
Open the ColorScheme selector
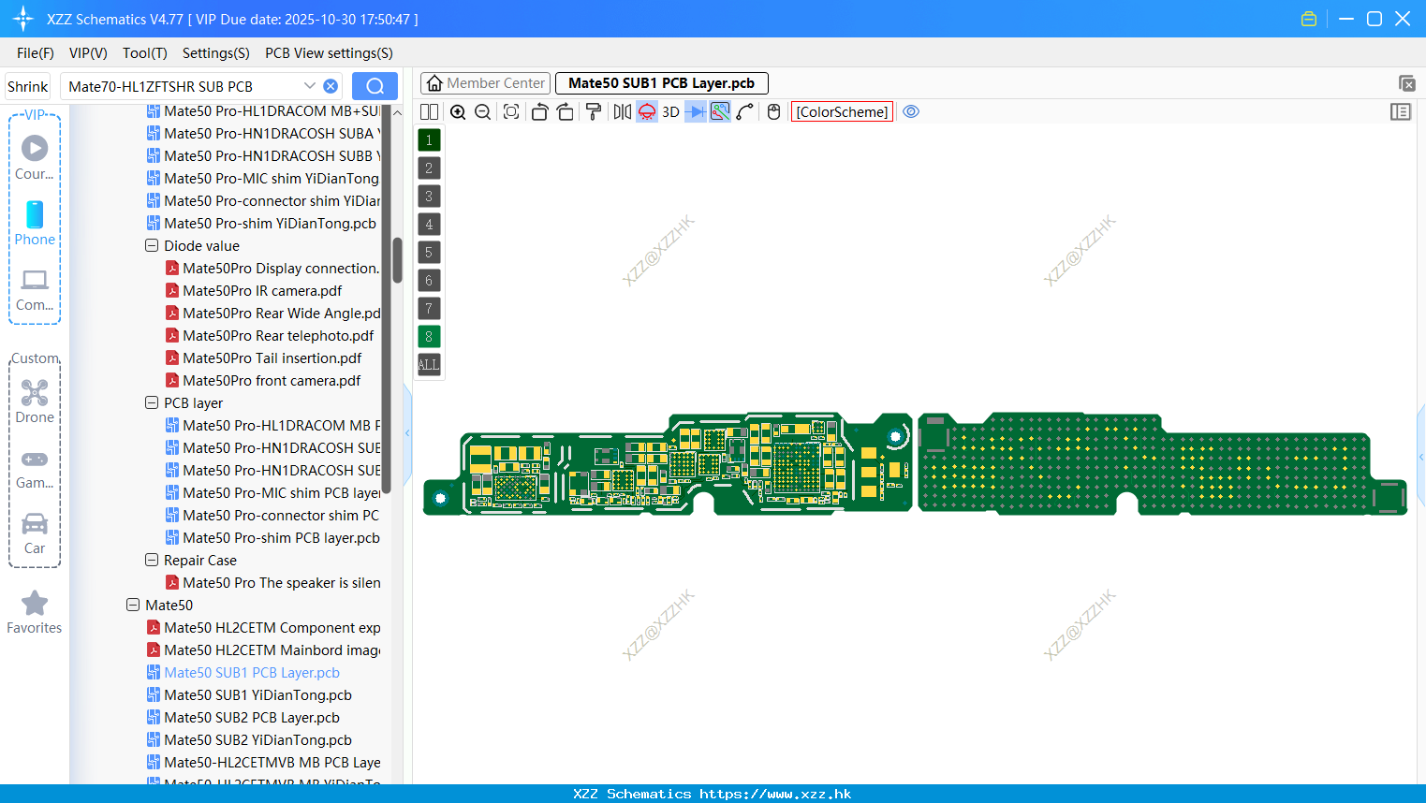843,112
